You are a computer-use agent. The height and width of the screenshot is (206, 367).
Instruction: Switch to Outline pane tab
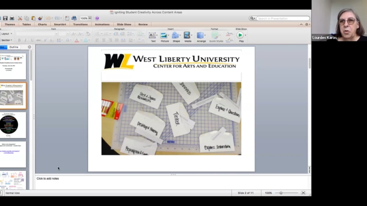pos(14,47)
